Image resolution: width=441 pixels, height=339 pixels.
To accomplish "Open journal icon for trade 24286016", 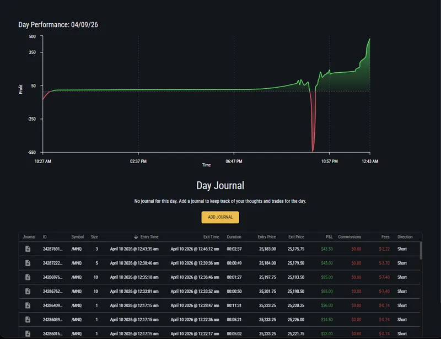I will click(x=28, y=333).
